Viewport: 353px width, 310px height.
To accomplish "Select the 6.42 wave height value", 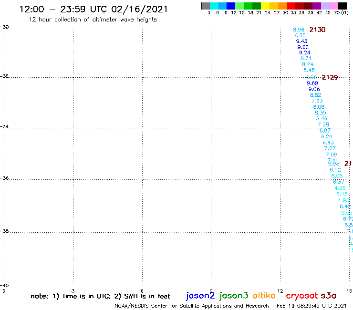I will pyautogui.click(x=345, y=207).
